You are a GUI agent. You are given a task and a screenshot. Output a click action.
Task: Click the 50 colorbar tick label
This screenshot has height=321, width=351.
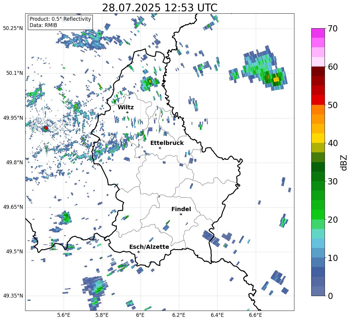tap(332, 105)
